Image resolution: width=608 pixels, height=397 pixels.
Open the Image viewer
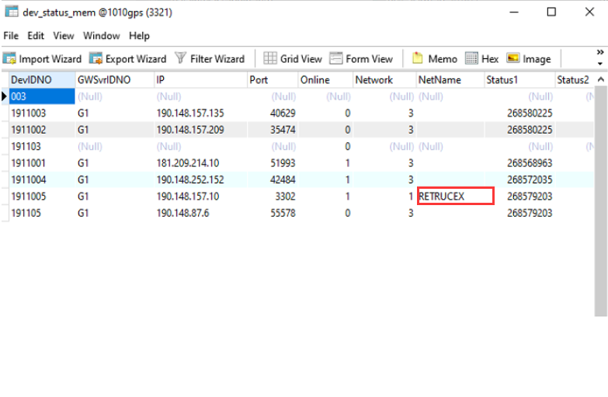[x=529, y=59]
